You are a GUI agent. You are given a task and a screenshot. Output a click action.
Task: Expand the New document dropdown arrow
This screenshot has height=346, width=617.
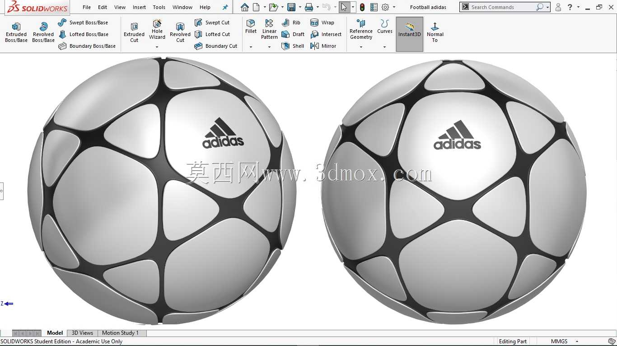click(x=264, y=7)
